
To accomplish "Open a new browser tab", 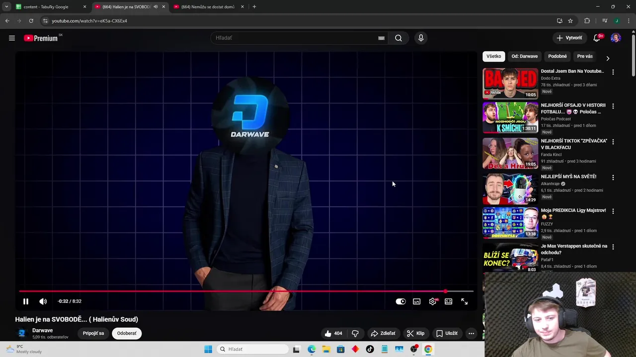I will [254, 7].
